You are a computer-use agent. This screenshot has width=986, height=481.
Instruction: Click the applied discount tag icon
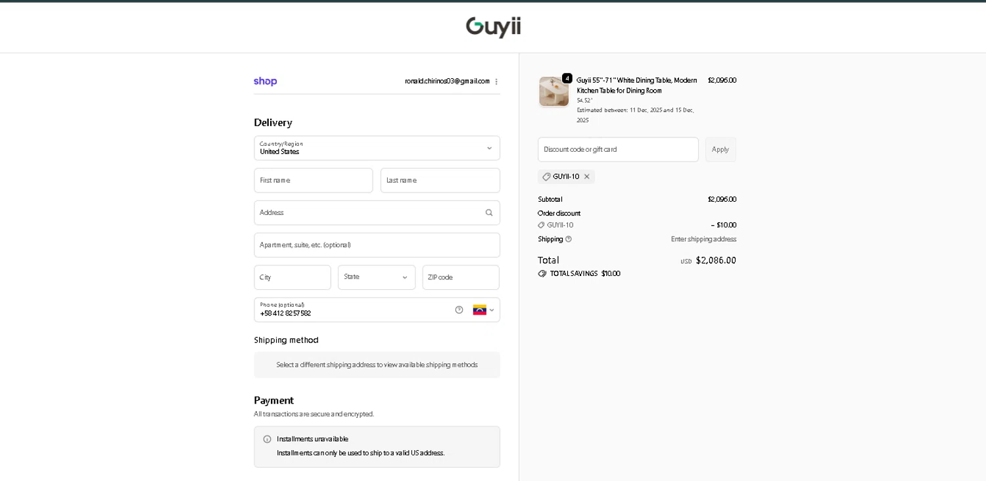546,177
